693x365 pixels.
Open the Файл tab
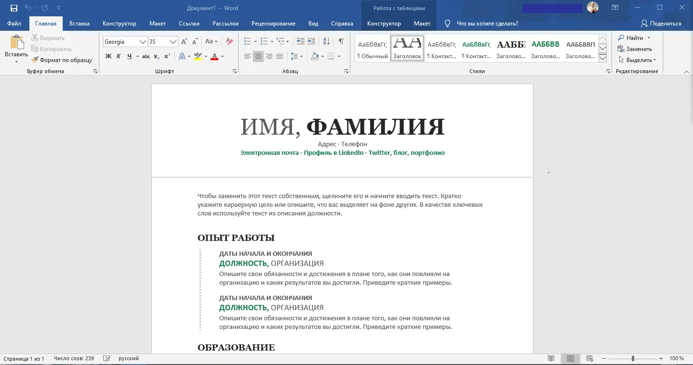point(14,23)
